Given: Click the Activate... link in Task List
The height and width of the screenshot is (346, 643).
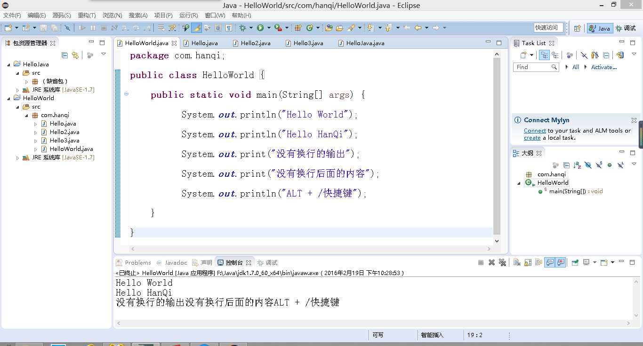Looking at the screenshot, I should point(604,67).
